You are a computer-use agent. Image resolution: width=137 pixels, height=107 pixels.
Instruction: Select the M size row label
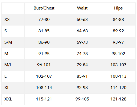6,54
